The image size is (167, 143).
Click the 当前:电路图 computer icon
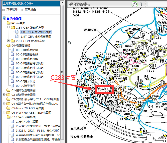(x=4, y=18)
